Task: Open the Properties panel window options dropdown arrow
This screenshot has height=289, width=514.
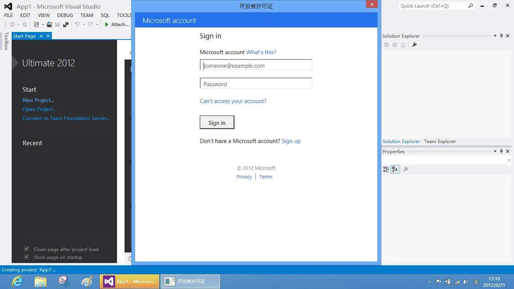Action: pyautogui.click(x=495, y=151)
